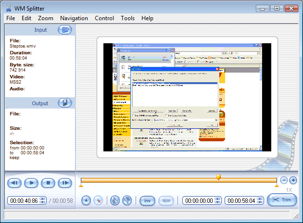Adjust the selection start time stepper
The image size is (303, 223).
(216, 200)
